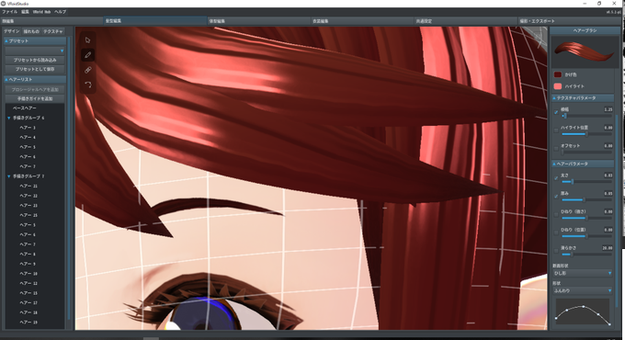The height and width of the screenshot is (340, 625).
Task: Open the かげ色 color swatch
Action: click(x=558, y=74)
